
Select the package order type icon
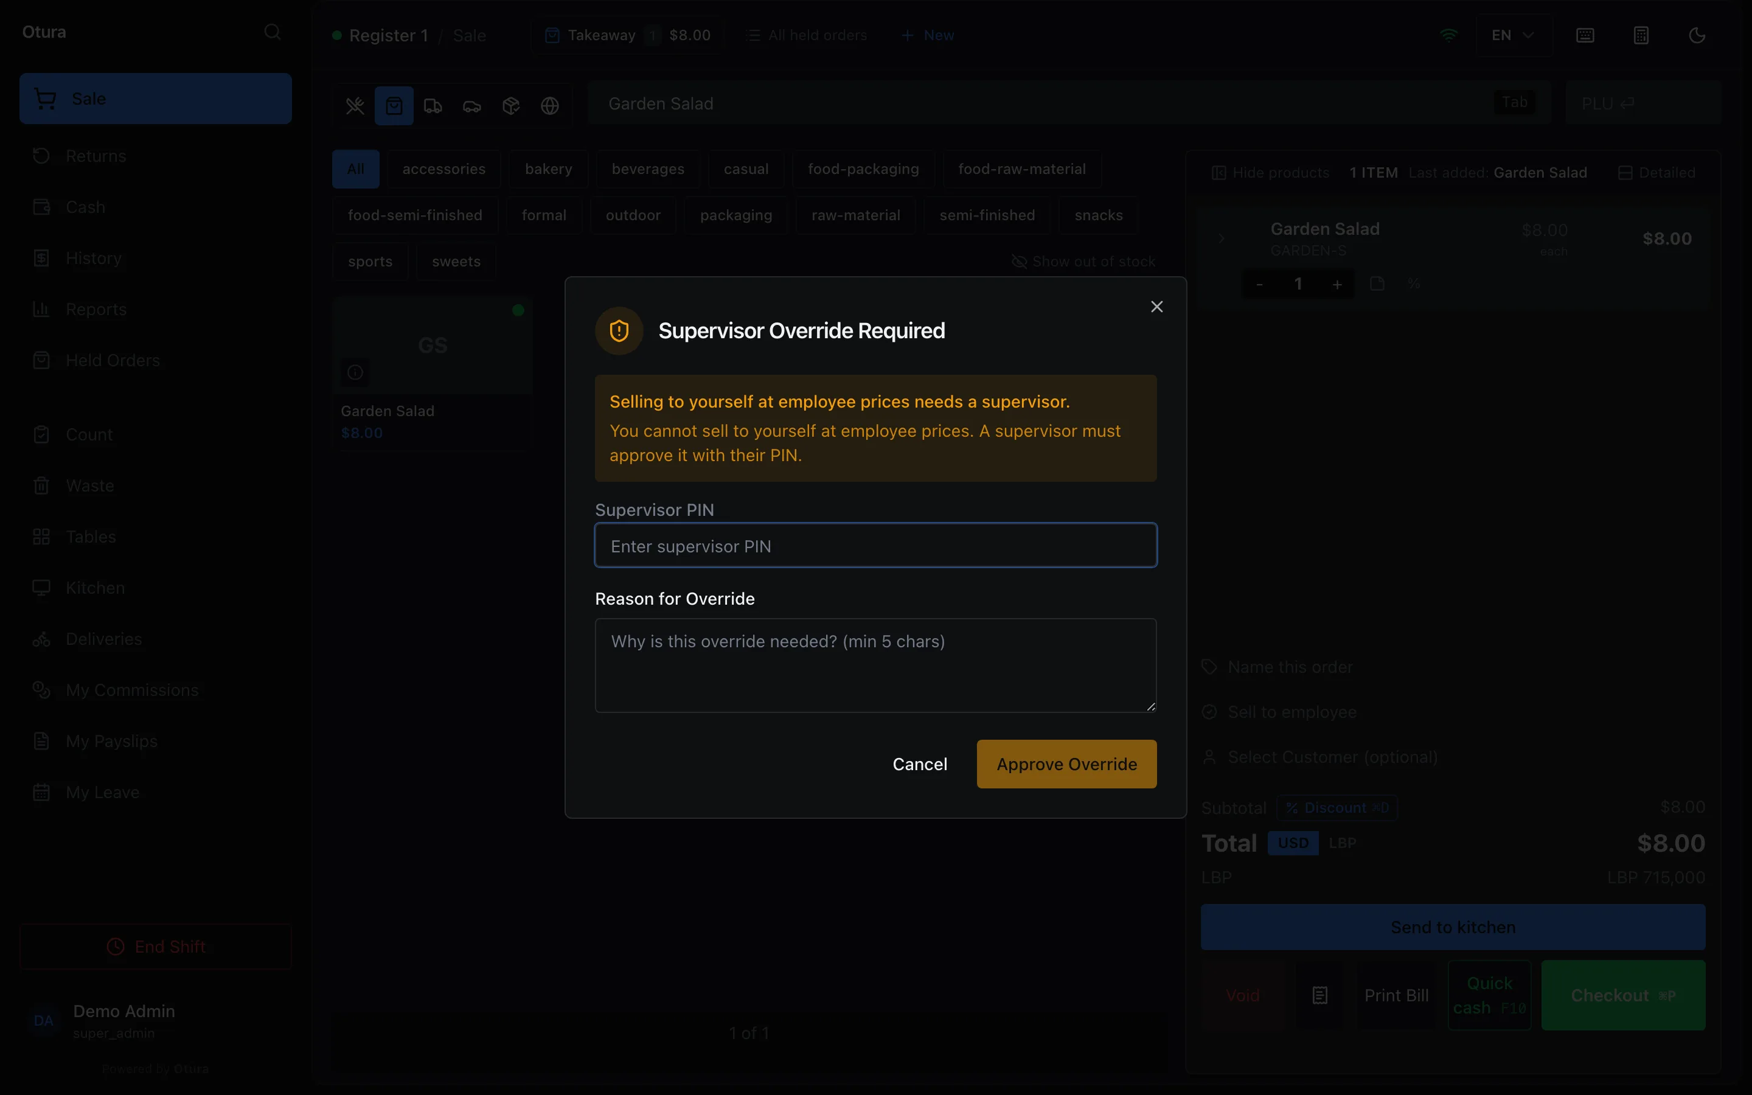pyautogui.click(x=511, y=106)
